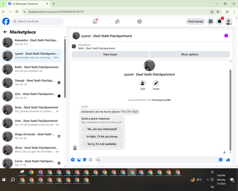Open the View buyer profile link
Viewport: 238px width, 191px height.
click(161, 100)
